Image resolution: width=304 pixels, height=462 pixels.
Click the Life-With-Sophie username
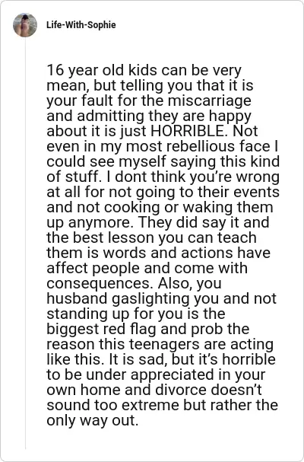(x=81, y=25)
